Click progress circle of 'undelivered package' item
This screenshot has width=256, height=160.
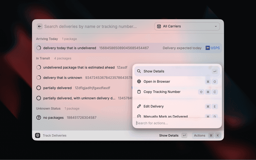tap(39, 68)
